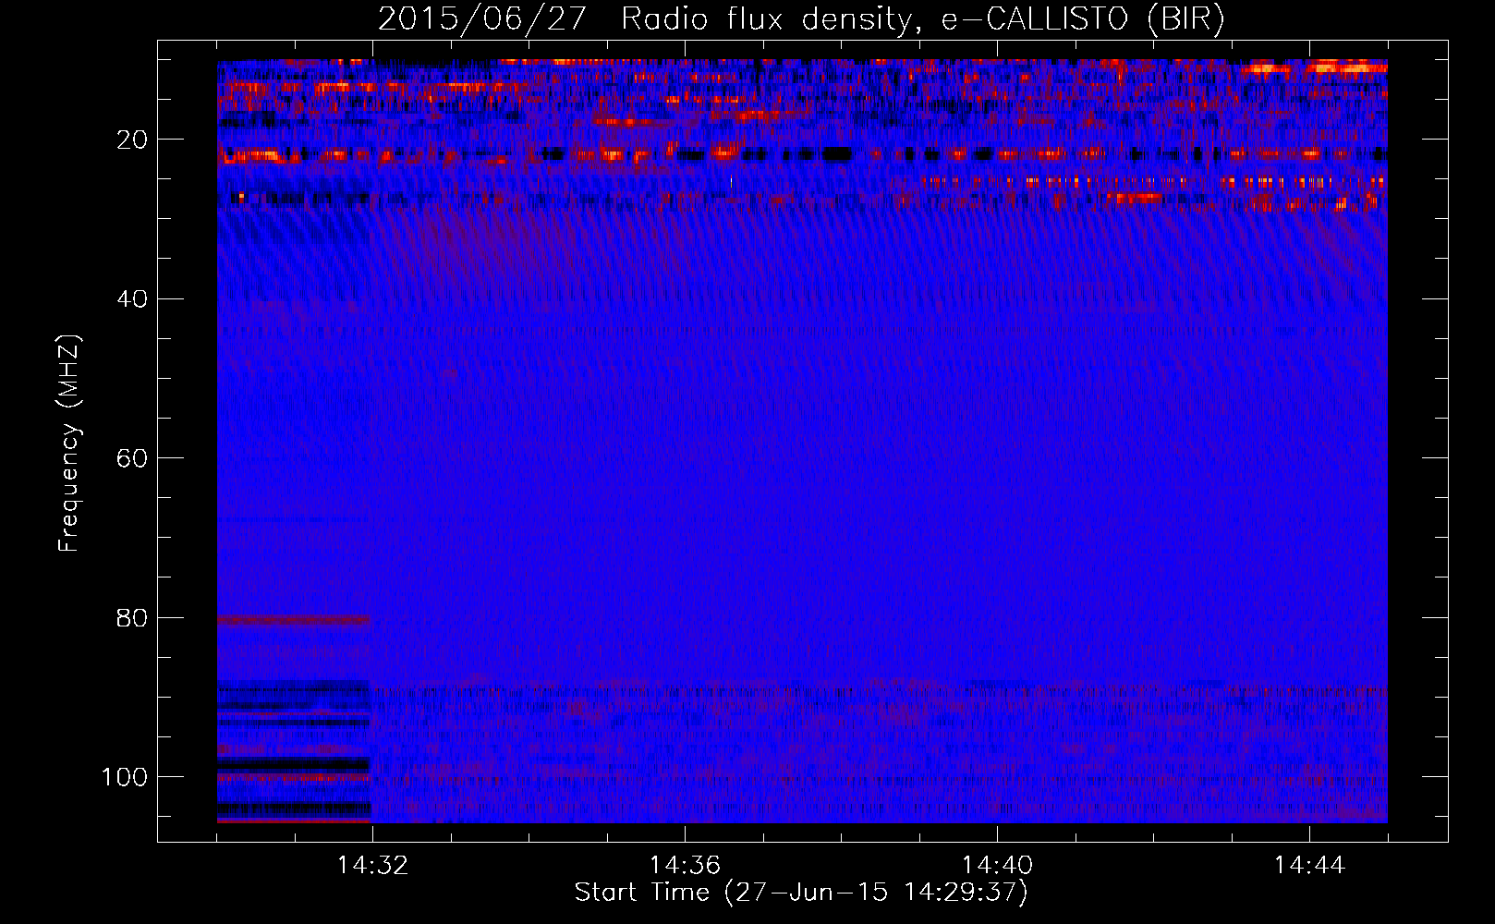Click the 60 frequency tick label
This screenshot has height=924, width=1495.
[x=133, y=458]
